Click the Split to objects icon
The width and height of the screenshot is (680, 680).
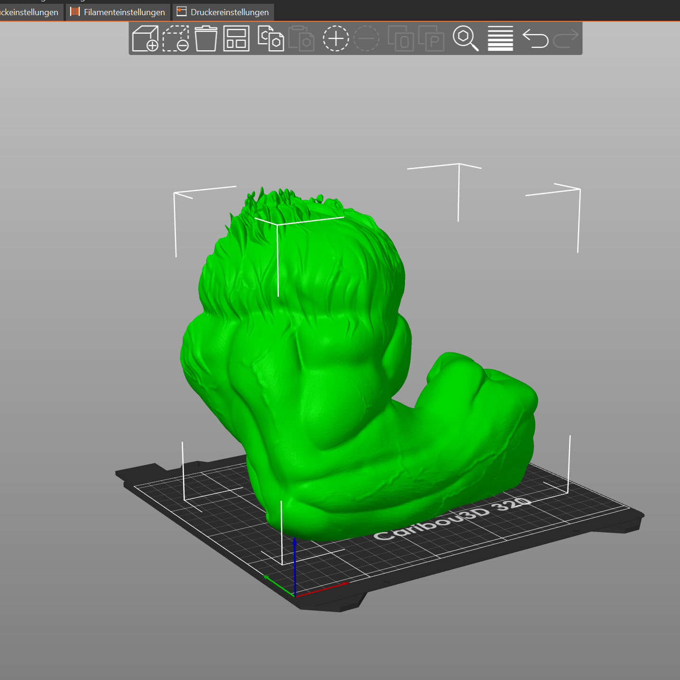click(401, 38)
